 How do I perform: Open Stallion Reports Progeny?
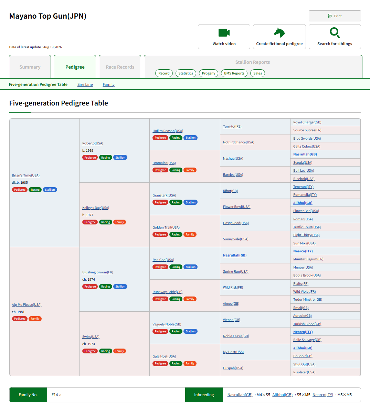click(209, 73)
